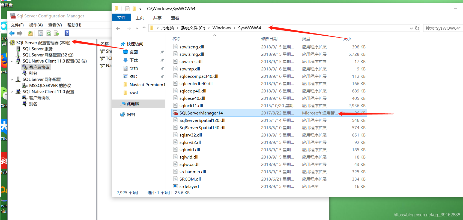The width and height of the screenshot is (463, 220).
Task: Open 桌面 in quick access
Action: tap(134, 52)
